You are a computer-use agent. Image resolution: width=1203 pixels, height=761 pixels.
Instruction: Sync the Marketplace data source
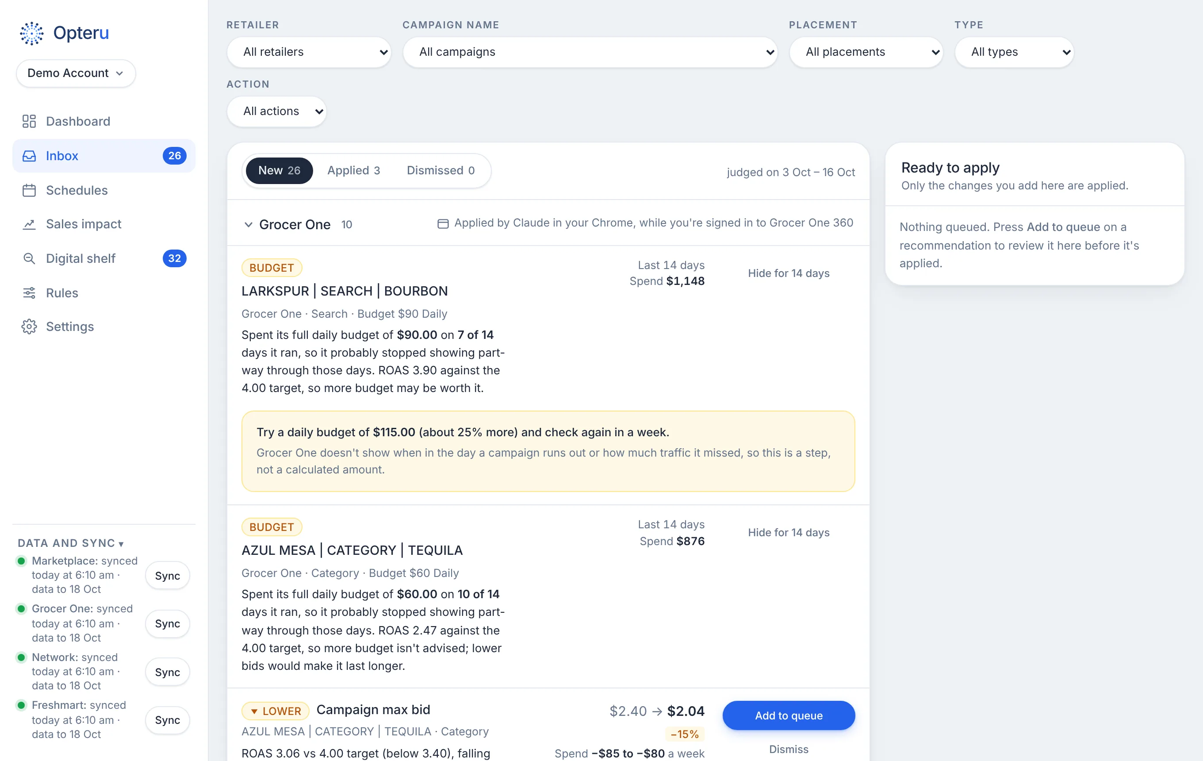point(167,576)
